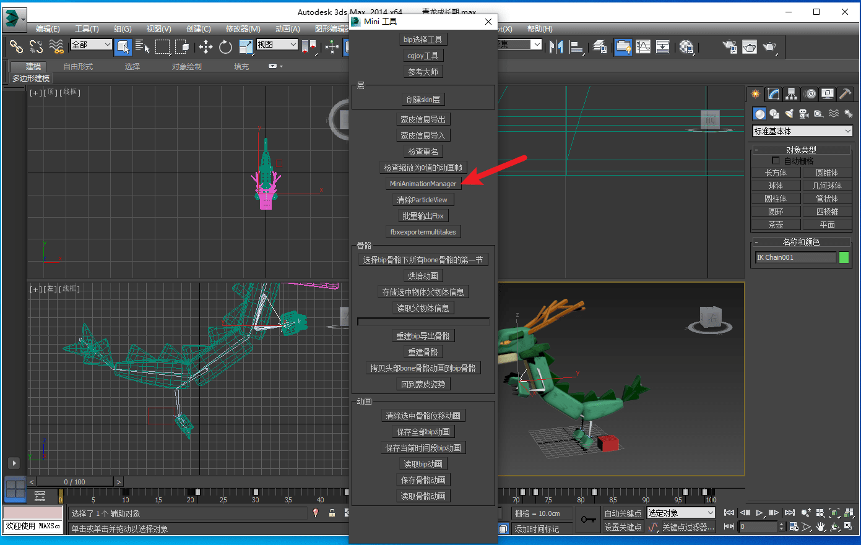Open the Schematic View icon
The width and height of the screenshot is (861, 545).
tap(663, 46)
